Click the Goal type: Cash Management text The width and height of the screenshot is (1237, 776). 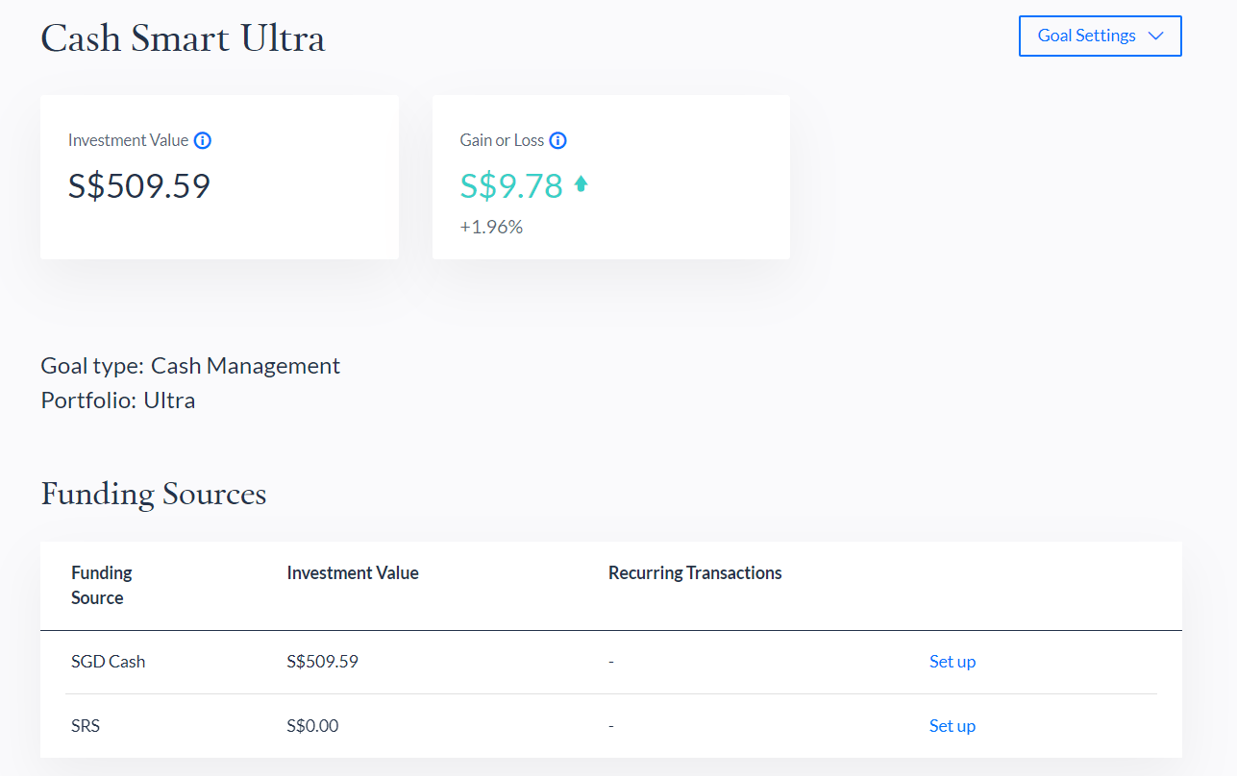coord(190,366)
